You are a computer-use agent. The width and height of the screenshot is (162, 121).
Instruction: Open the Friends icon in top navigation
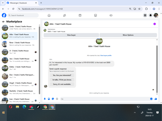point(64,15)
